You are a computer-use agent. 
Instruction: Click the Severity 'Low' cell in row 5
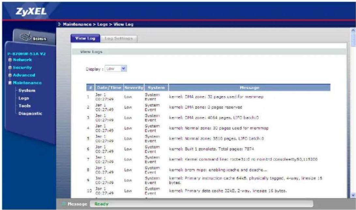point(128,138)
